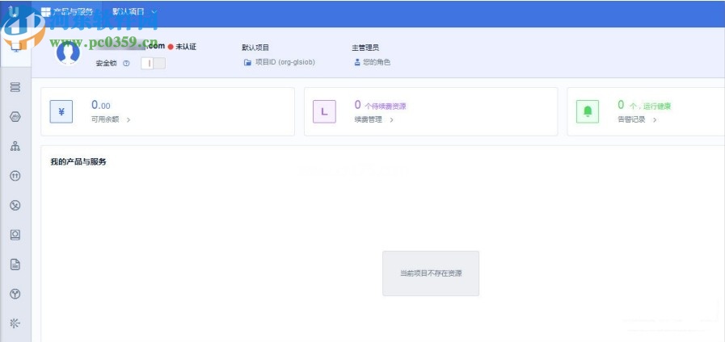Toggle the 安全锁 security lock switch
Viewport: 725px width, 342px height.
tap(153, 64)
